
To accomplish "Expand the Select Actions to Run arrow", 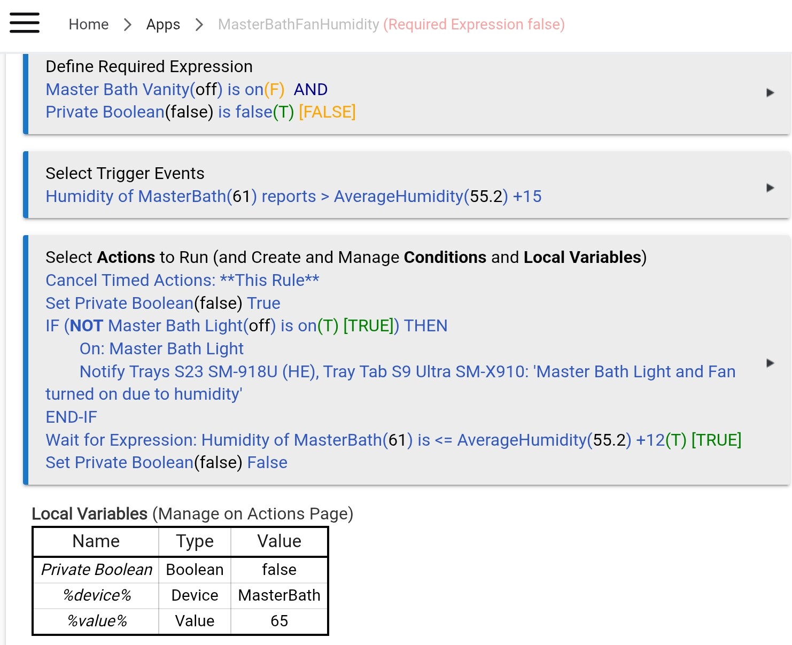I will 770,363.
